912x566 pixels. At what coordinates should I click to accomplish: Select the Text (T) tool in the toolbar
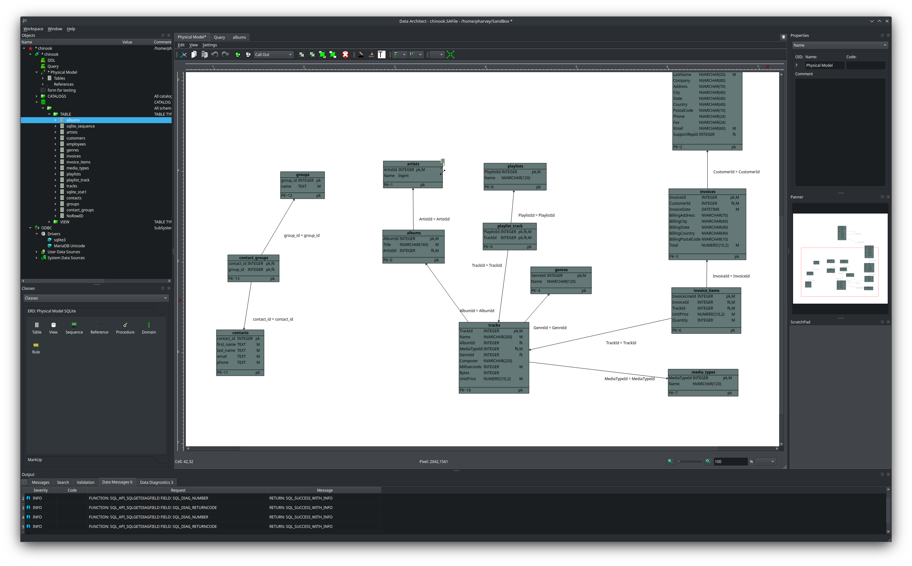(x=382, y=54)
